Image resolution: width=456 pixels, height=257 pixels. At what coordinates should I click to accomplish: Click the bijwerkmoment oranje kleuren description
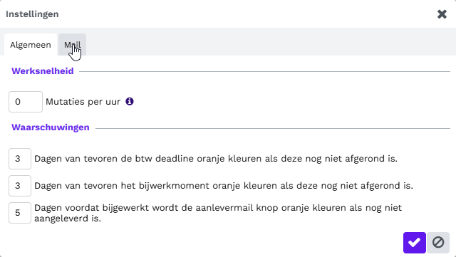(224, 186)
